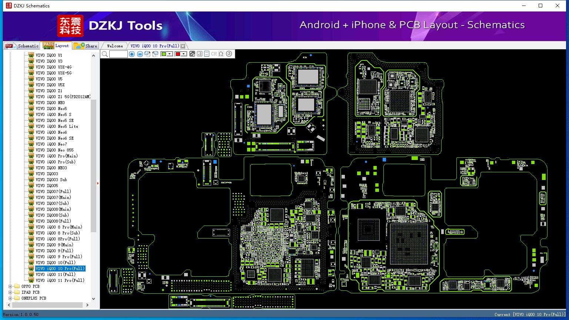Collapse the side panel using the red arrow
This screenshot has width=569, height=320.
(98, 183)
